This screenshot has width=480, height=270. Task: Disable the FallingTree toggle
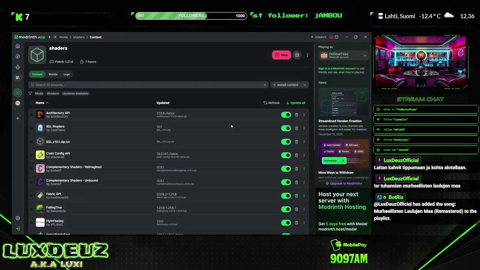[x=286, y=209]
